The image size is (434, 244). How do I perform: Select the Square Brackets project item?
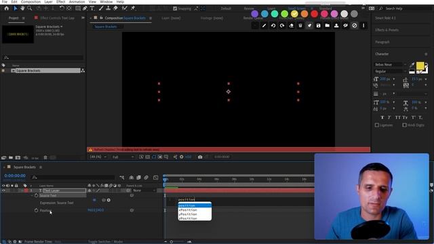pos(45,70)
